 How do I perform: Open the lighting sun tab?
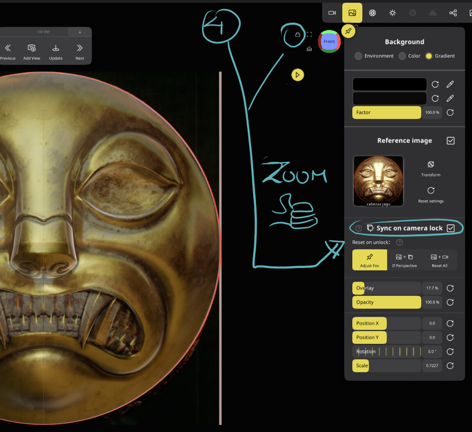click(393, 13)
